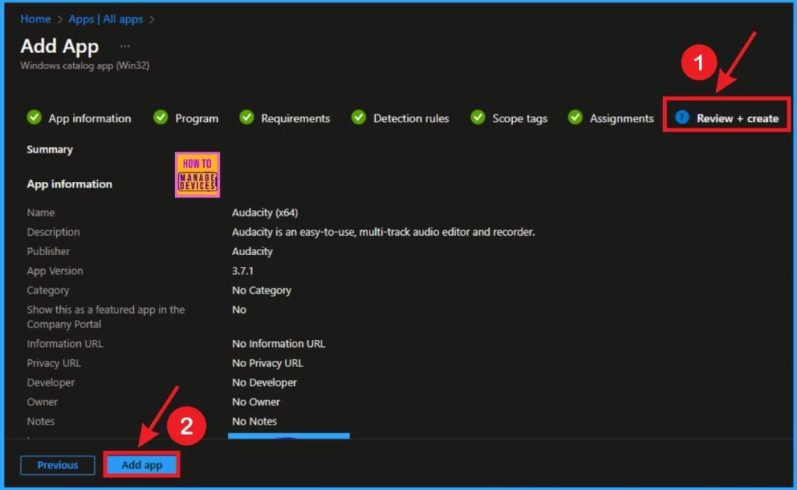Click the blue step icon beside Review + create

(682, 117)
